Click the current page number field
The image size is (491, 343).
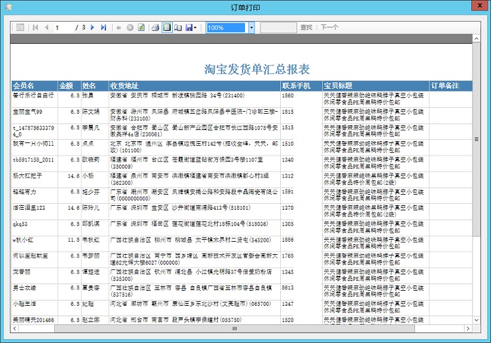pyautogui.click(x=64, y=27)
